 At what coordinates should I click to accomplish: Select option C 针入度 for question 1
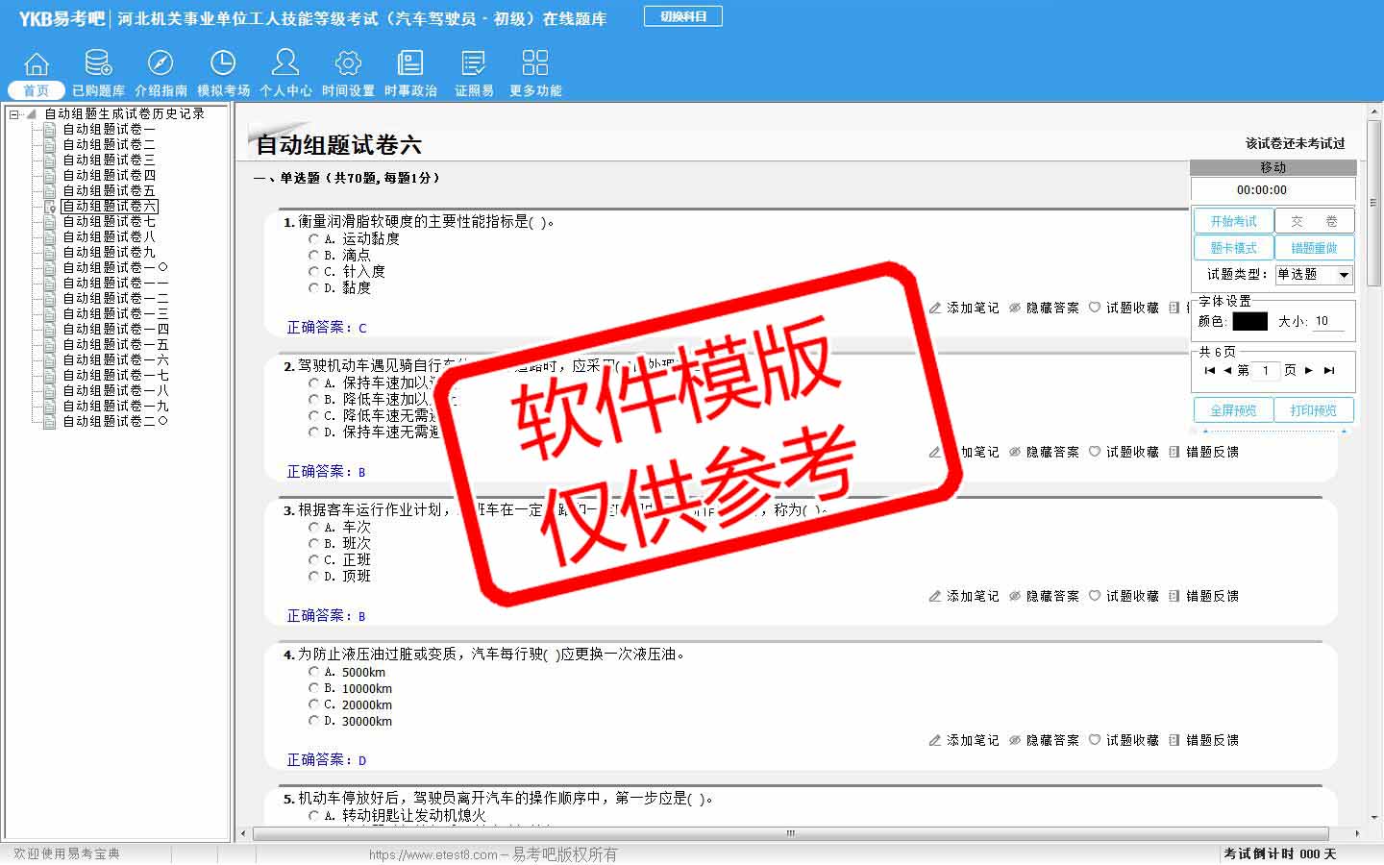click(x=314, y=271)
